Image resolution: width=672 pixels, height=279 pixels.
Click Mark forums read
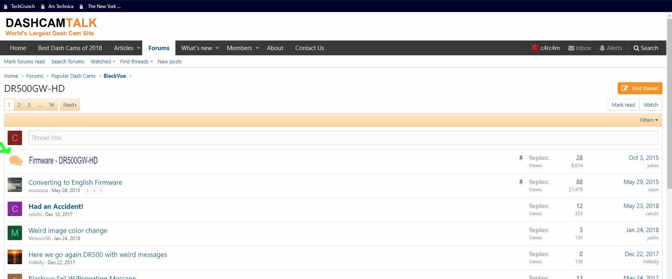pos(24,62)
